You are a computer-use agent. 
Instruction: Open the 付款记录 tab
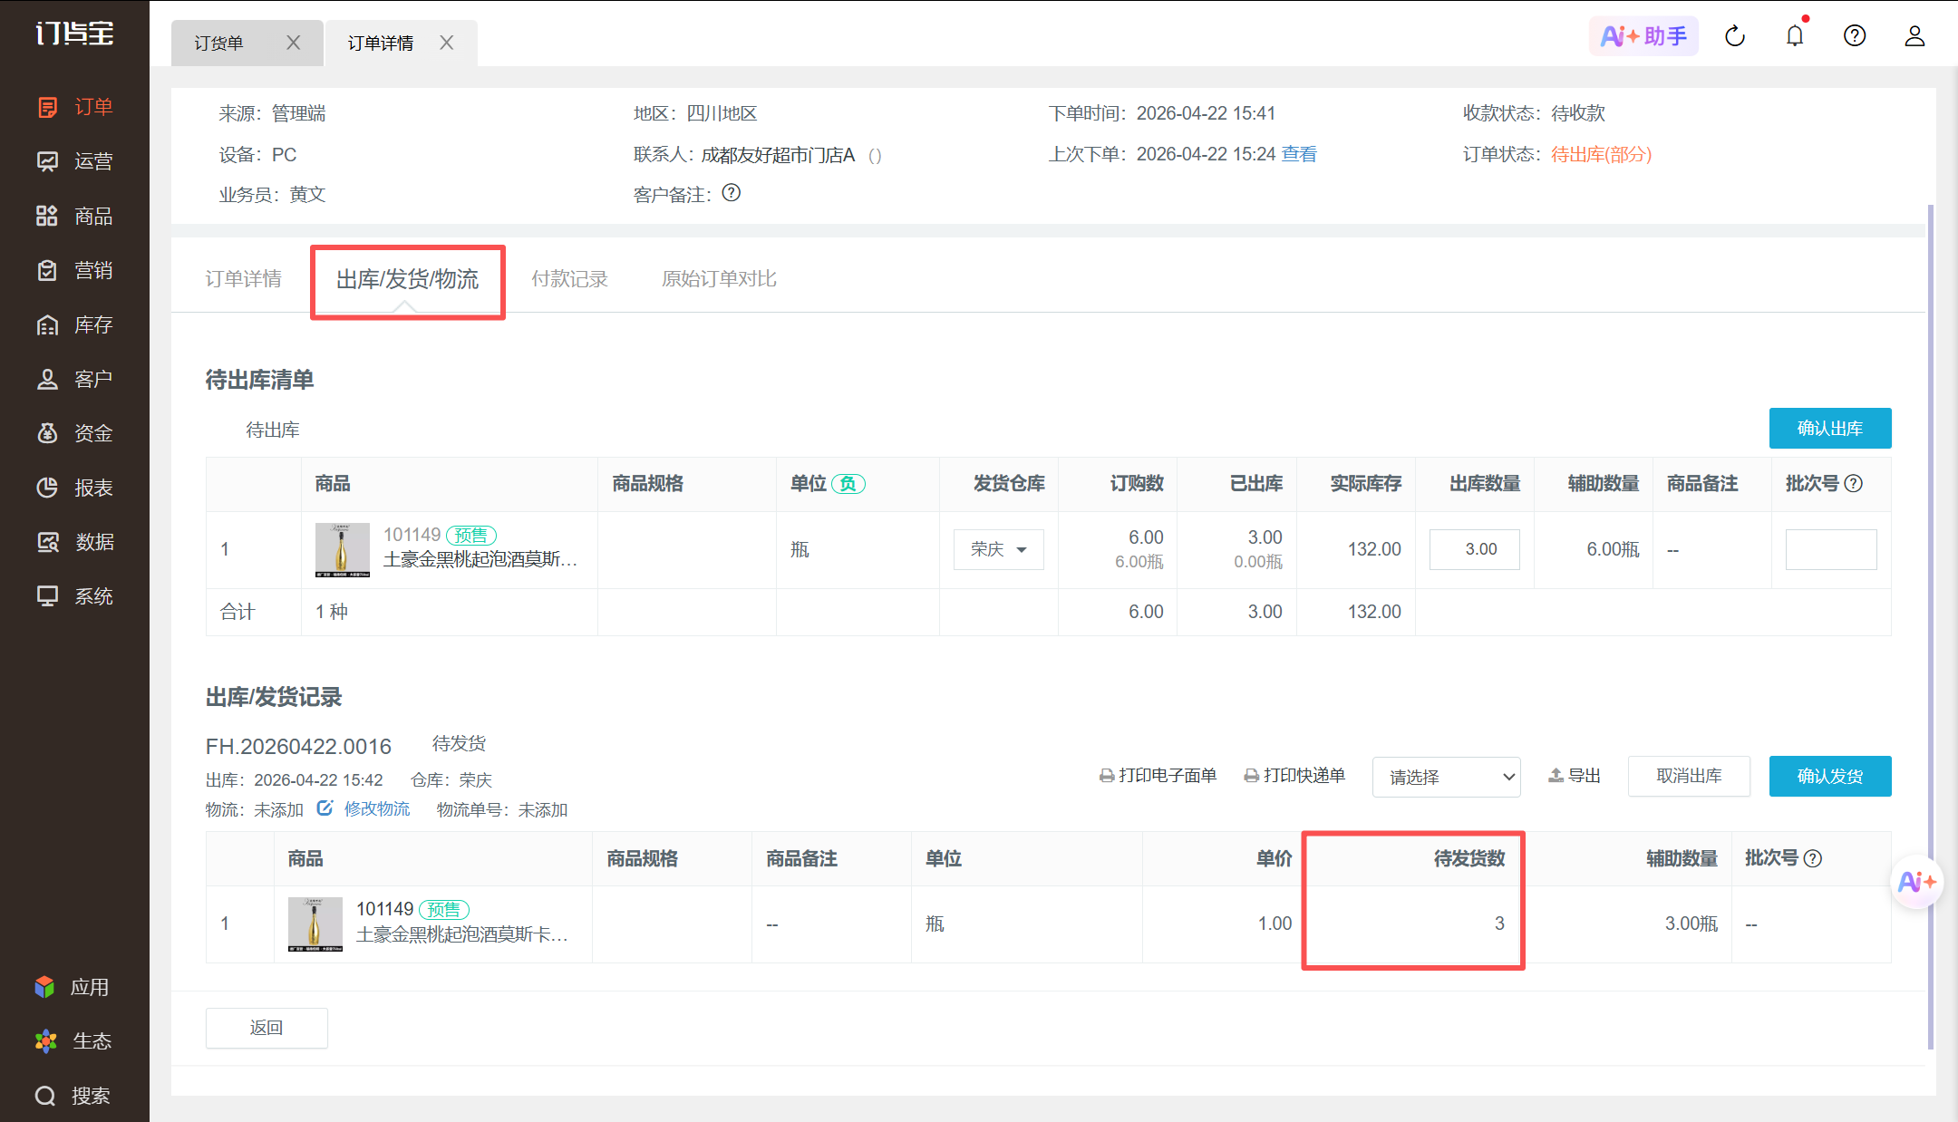coord(569,279)
